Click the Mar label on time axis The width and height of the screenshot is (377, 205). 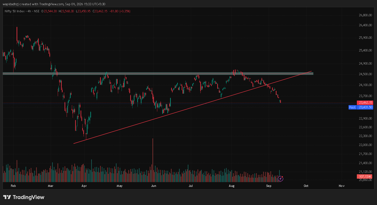(51, 186)
